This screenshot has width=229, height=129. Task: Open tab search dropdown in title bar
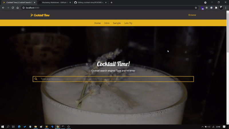tap(205, 3)
